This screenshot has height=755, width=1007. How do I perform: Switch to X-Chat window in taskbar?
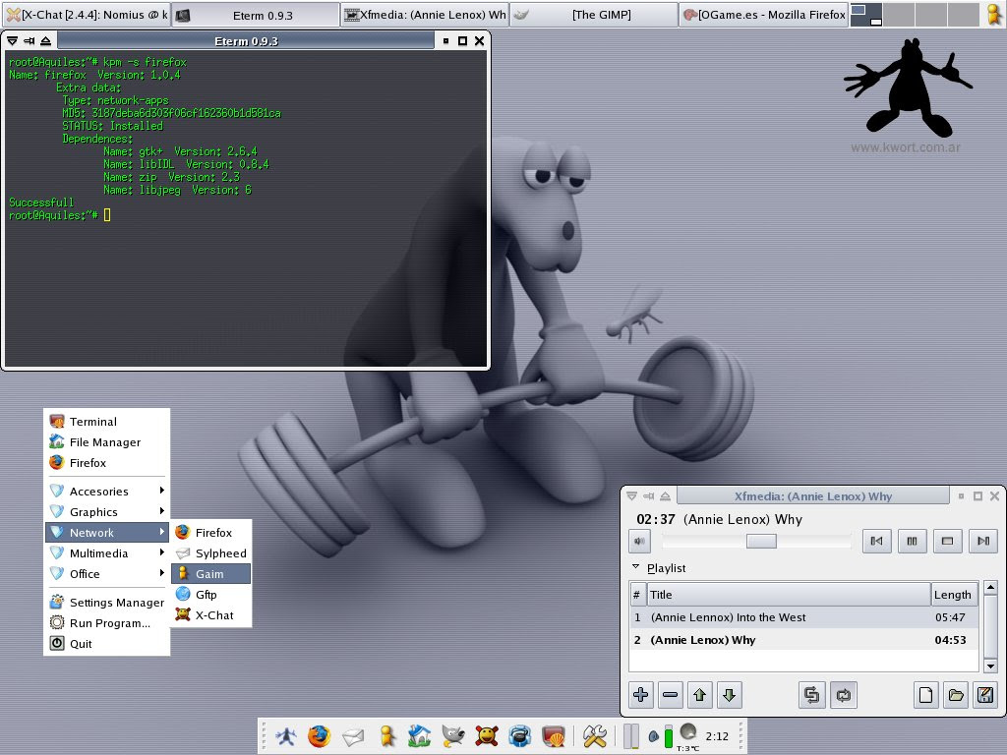tap(87, 14)
